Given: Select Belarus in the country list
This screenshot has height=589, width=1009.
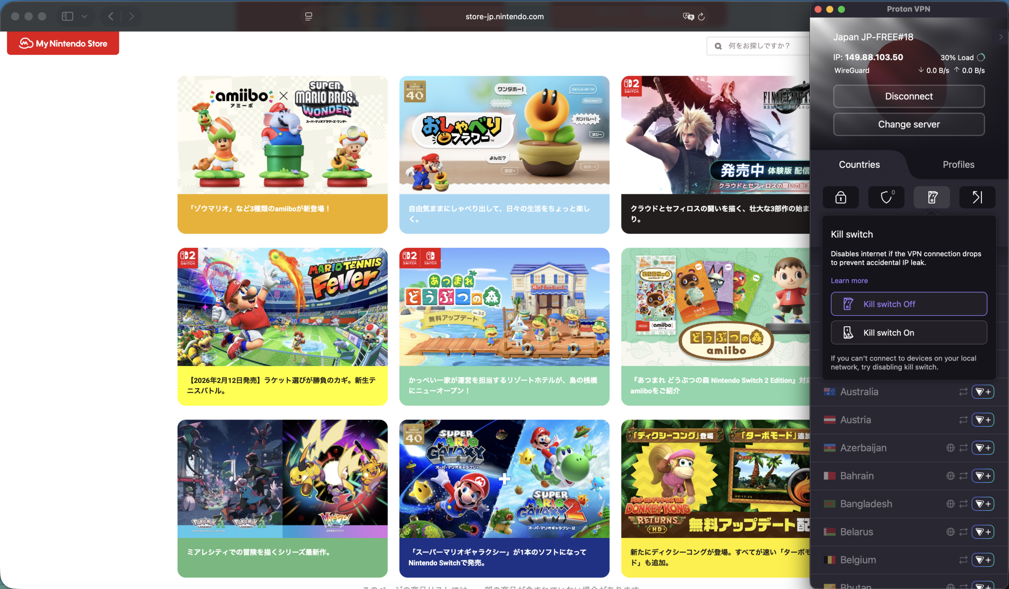Looking at the screenshot, I should tap(856, 532).
